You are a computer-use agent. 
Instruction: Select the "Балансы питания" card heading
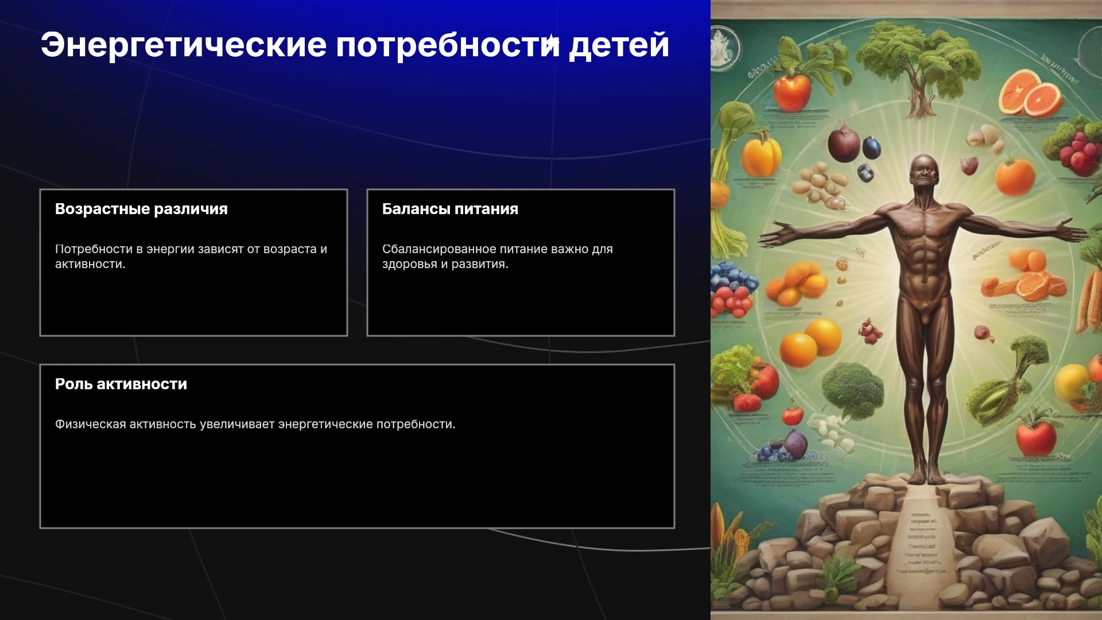coord(450,209)
